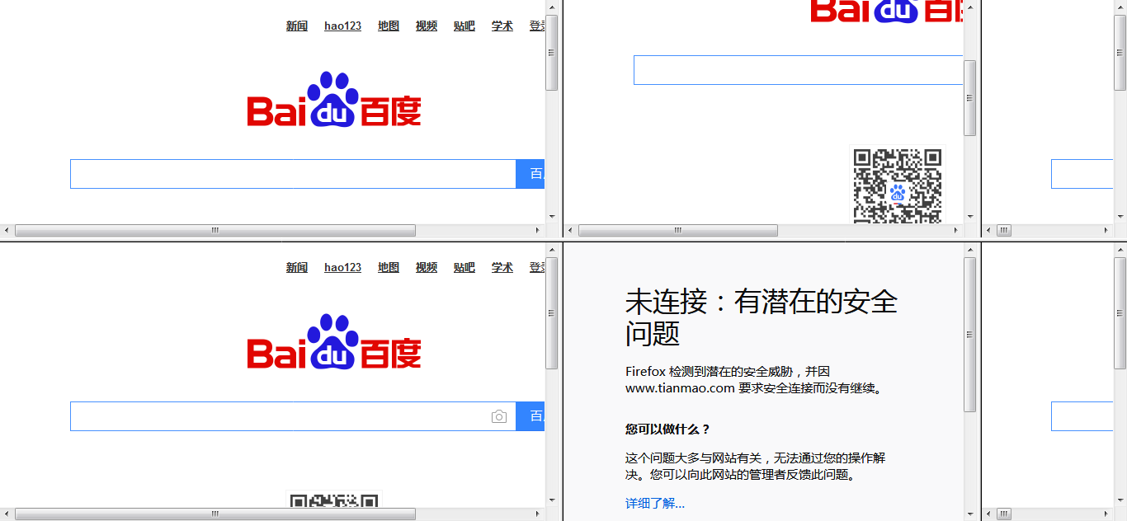
Task: Open the 详细了解… link on Firefox error page
Action: click(x=655, y=503)
